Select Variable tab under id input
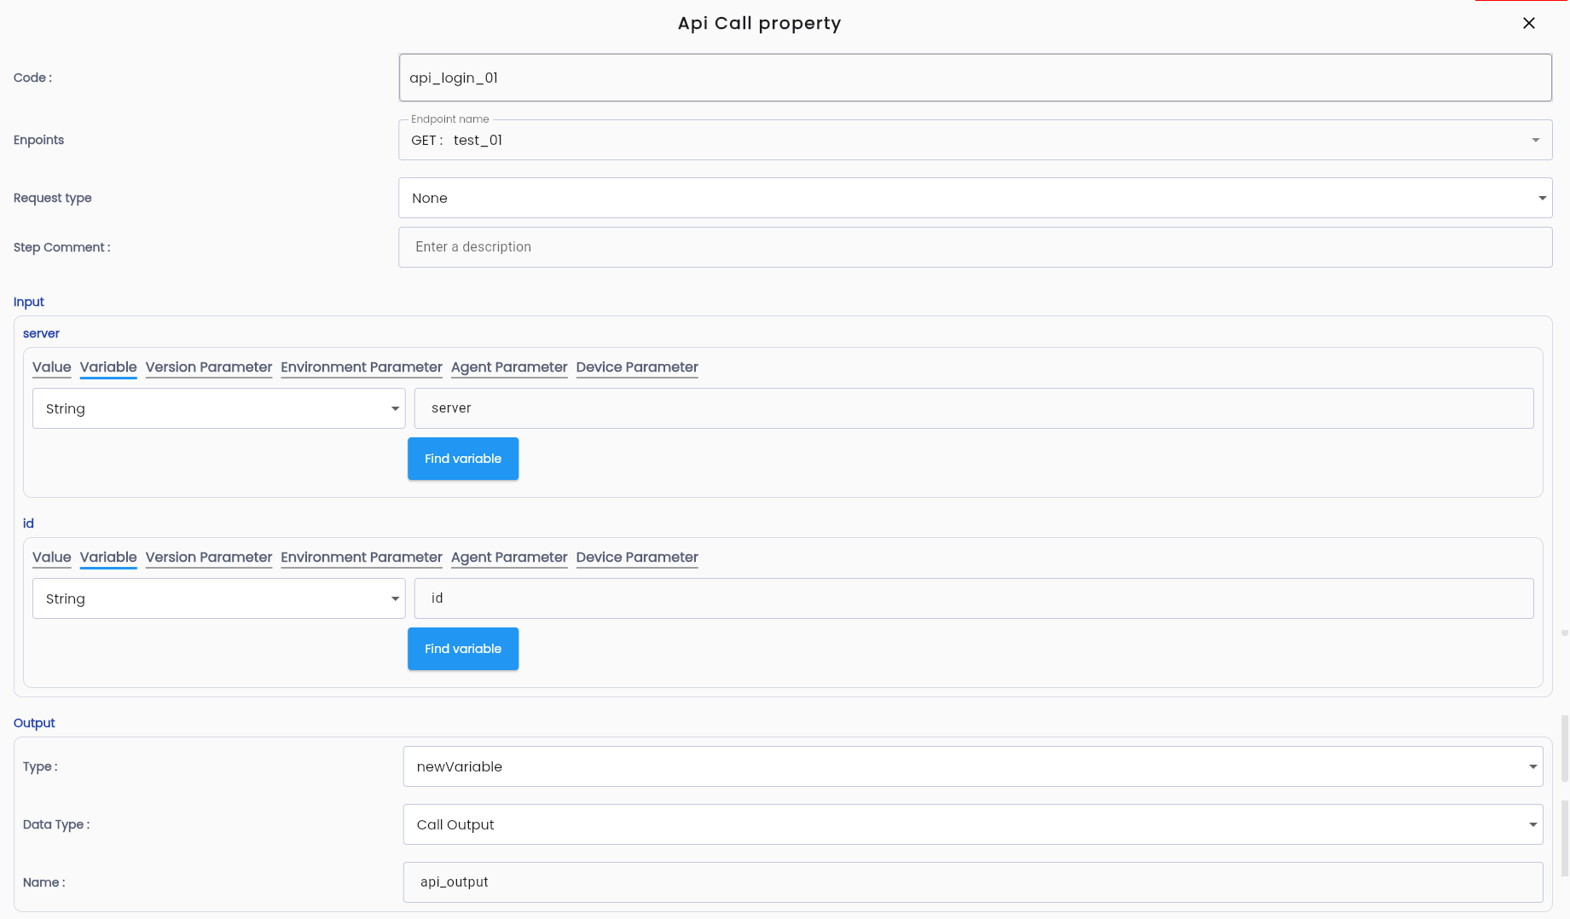Viewport: 1570px width, 919px height. pyautogui.click(x=108, y=558)
